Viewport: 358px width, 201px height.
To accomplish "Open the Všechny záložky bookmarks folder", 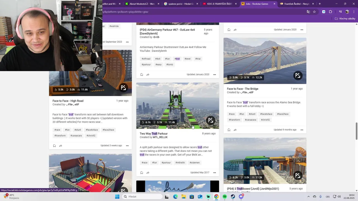I will coord(345,19).
